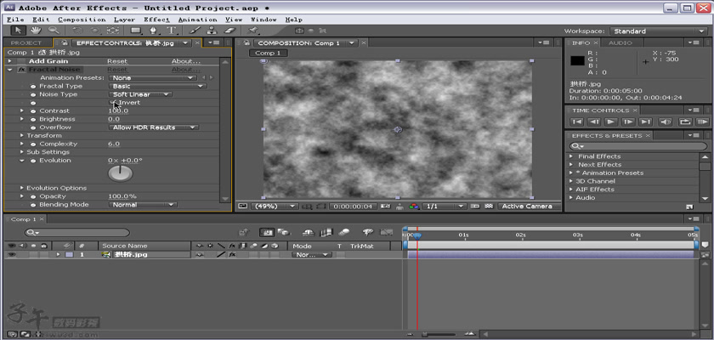Toggle the Contrast stopwatch

click(33, 111)
